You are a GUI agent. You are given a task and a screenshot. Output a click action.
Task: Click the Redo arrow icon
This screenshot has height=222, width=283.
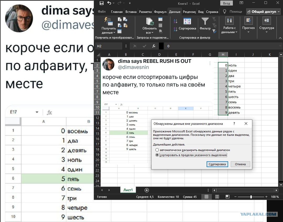119,3
